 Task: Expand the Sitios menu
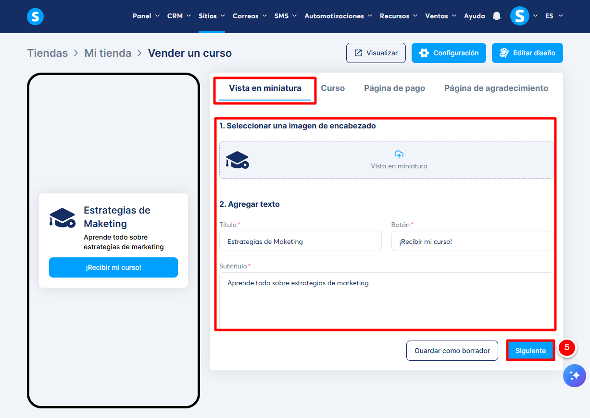pos(212,16)
